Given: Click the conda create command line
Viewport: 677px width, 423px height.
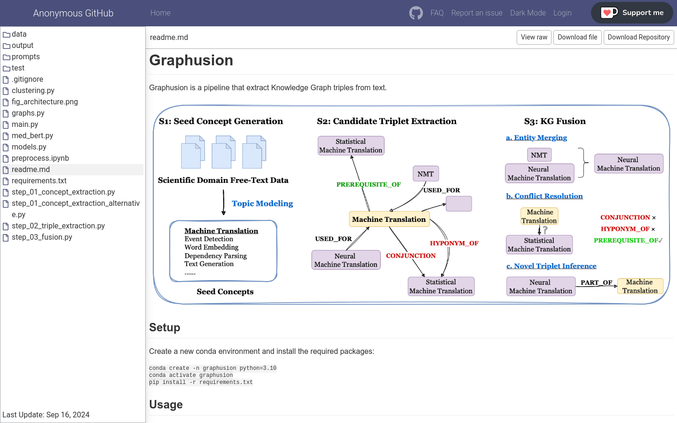Looking at the screenshot, I should 213,368.
